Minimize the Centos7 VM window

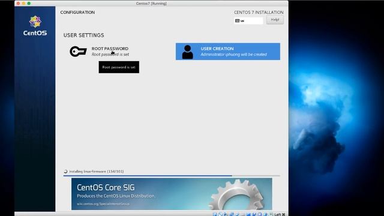point(23,4)
